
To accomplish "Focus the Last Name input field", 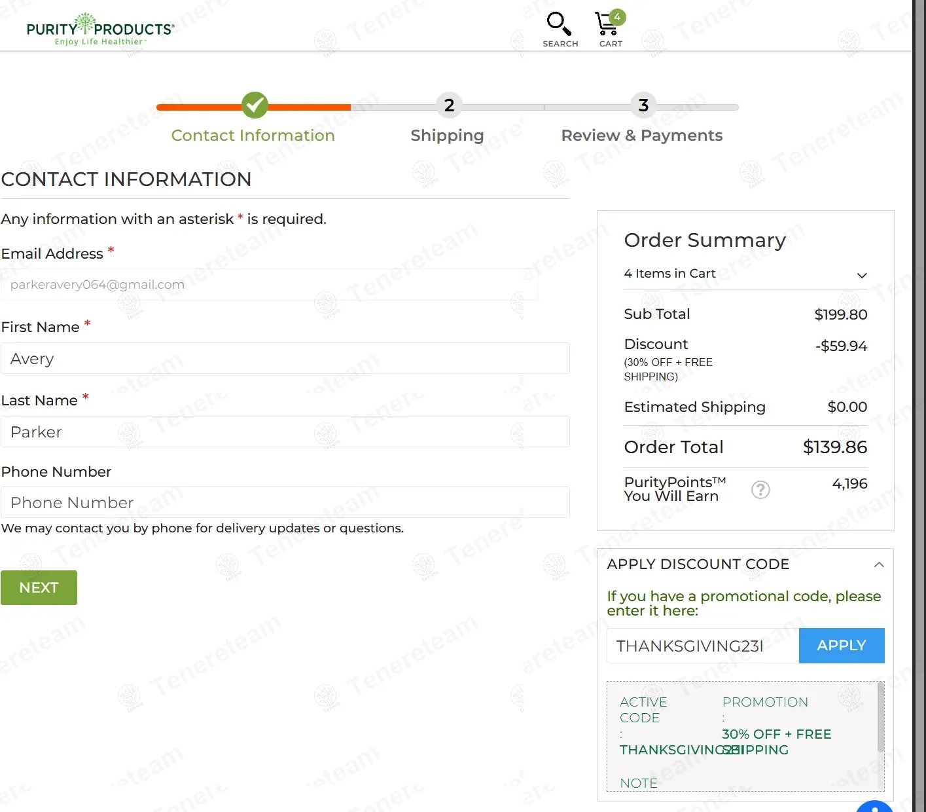I will click(285, 432).
